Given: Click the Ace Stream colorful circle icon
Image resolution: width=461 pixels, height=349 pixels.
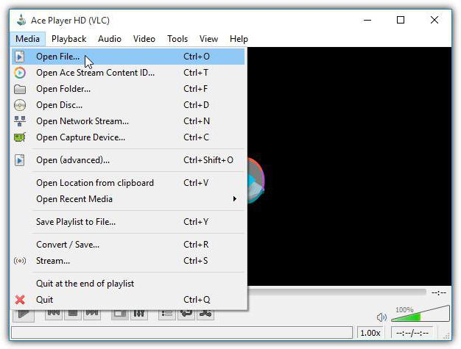Looking at the screenshot, I should [x=20, y=73].
